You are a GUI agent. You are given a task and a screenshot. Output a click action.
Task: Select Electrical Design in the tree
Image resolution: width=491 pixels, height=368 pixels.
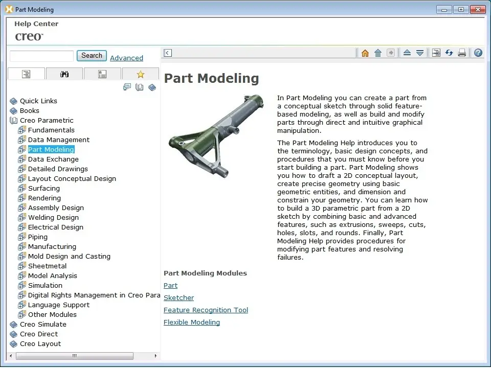pyautogui.click(x=56, y=227)
